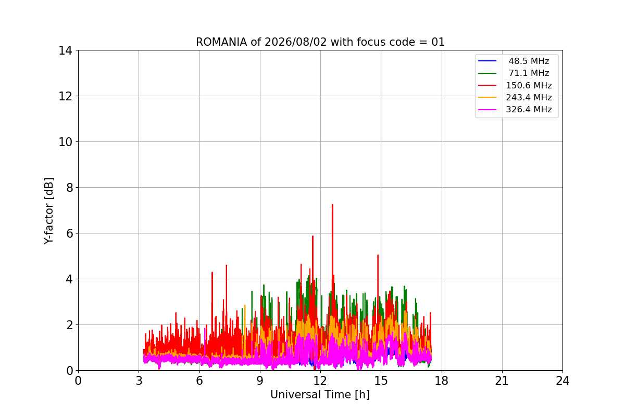Image resolution: width=625 pixels, height=416 pixels.
Task: Click the red 150.6 MHz legend line
Action: (488, 86)
